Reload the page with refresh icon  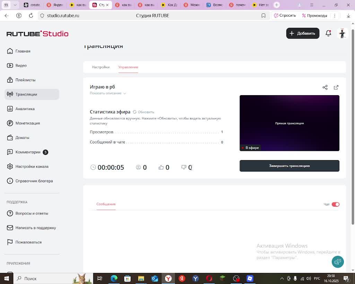(x=31, y=16)
